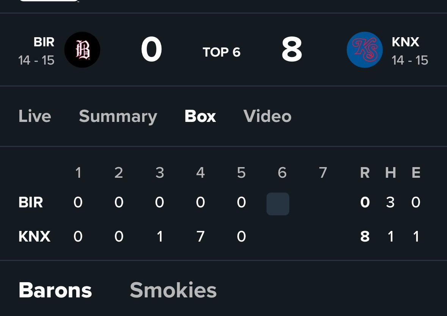
Task: Tap the BIR hits total of 3
Action: coord(390,202)
